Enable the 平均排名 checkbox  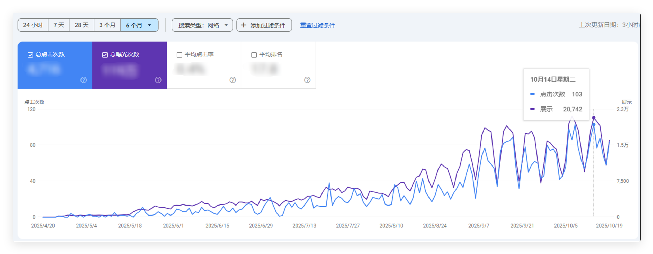[x=254, y=55]
